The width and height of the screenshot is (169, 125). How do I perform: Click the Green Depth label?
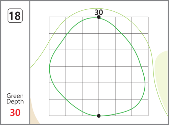coord(15,99)
